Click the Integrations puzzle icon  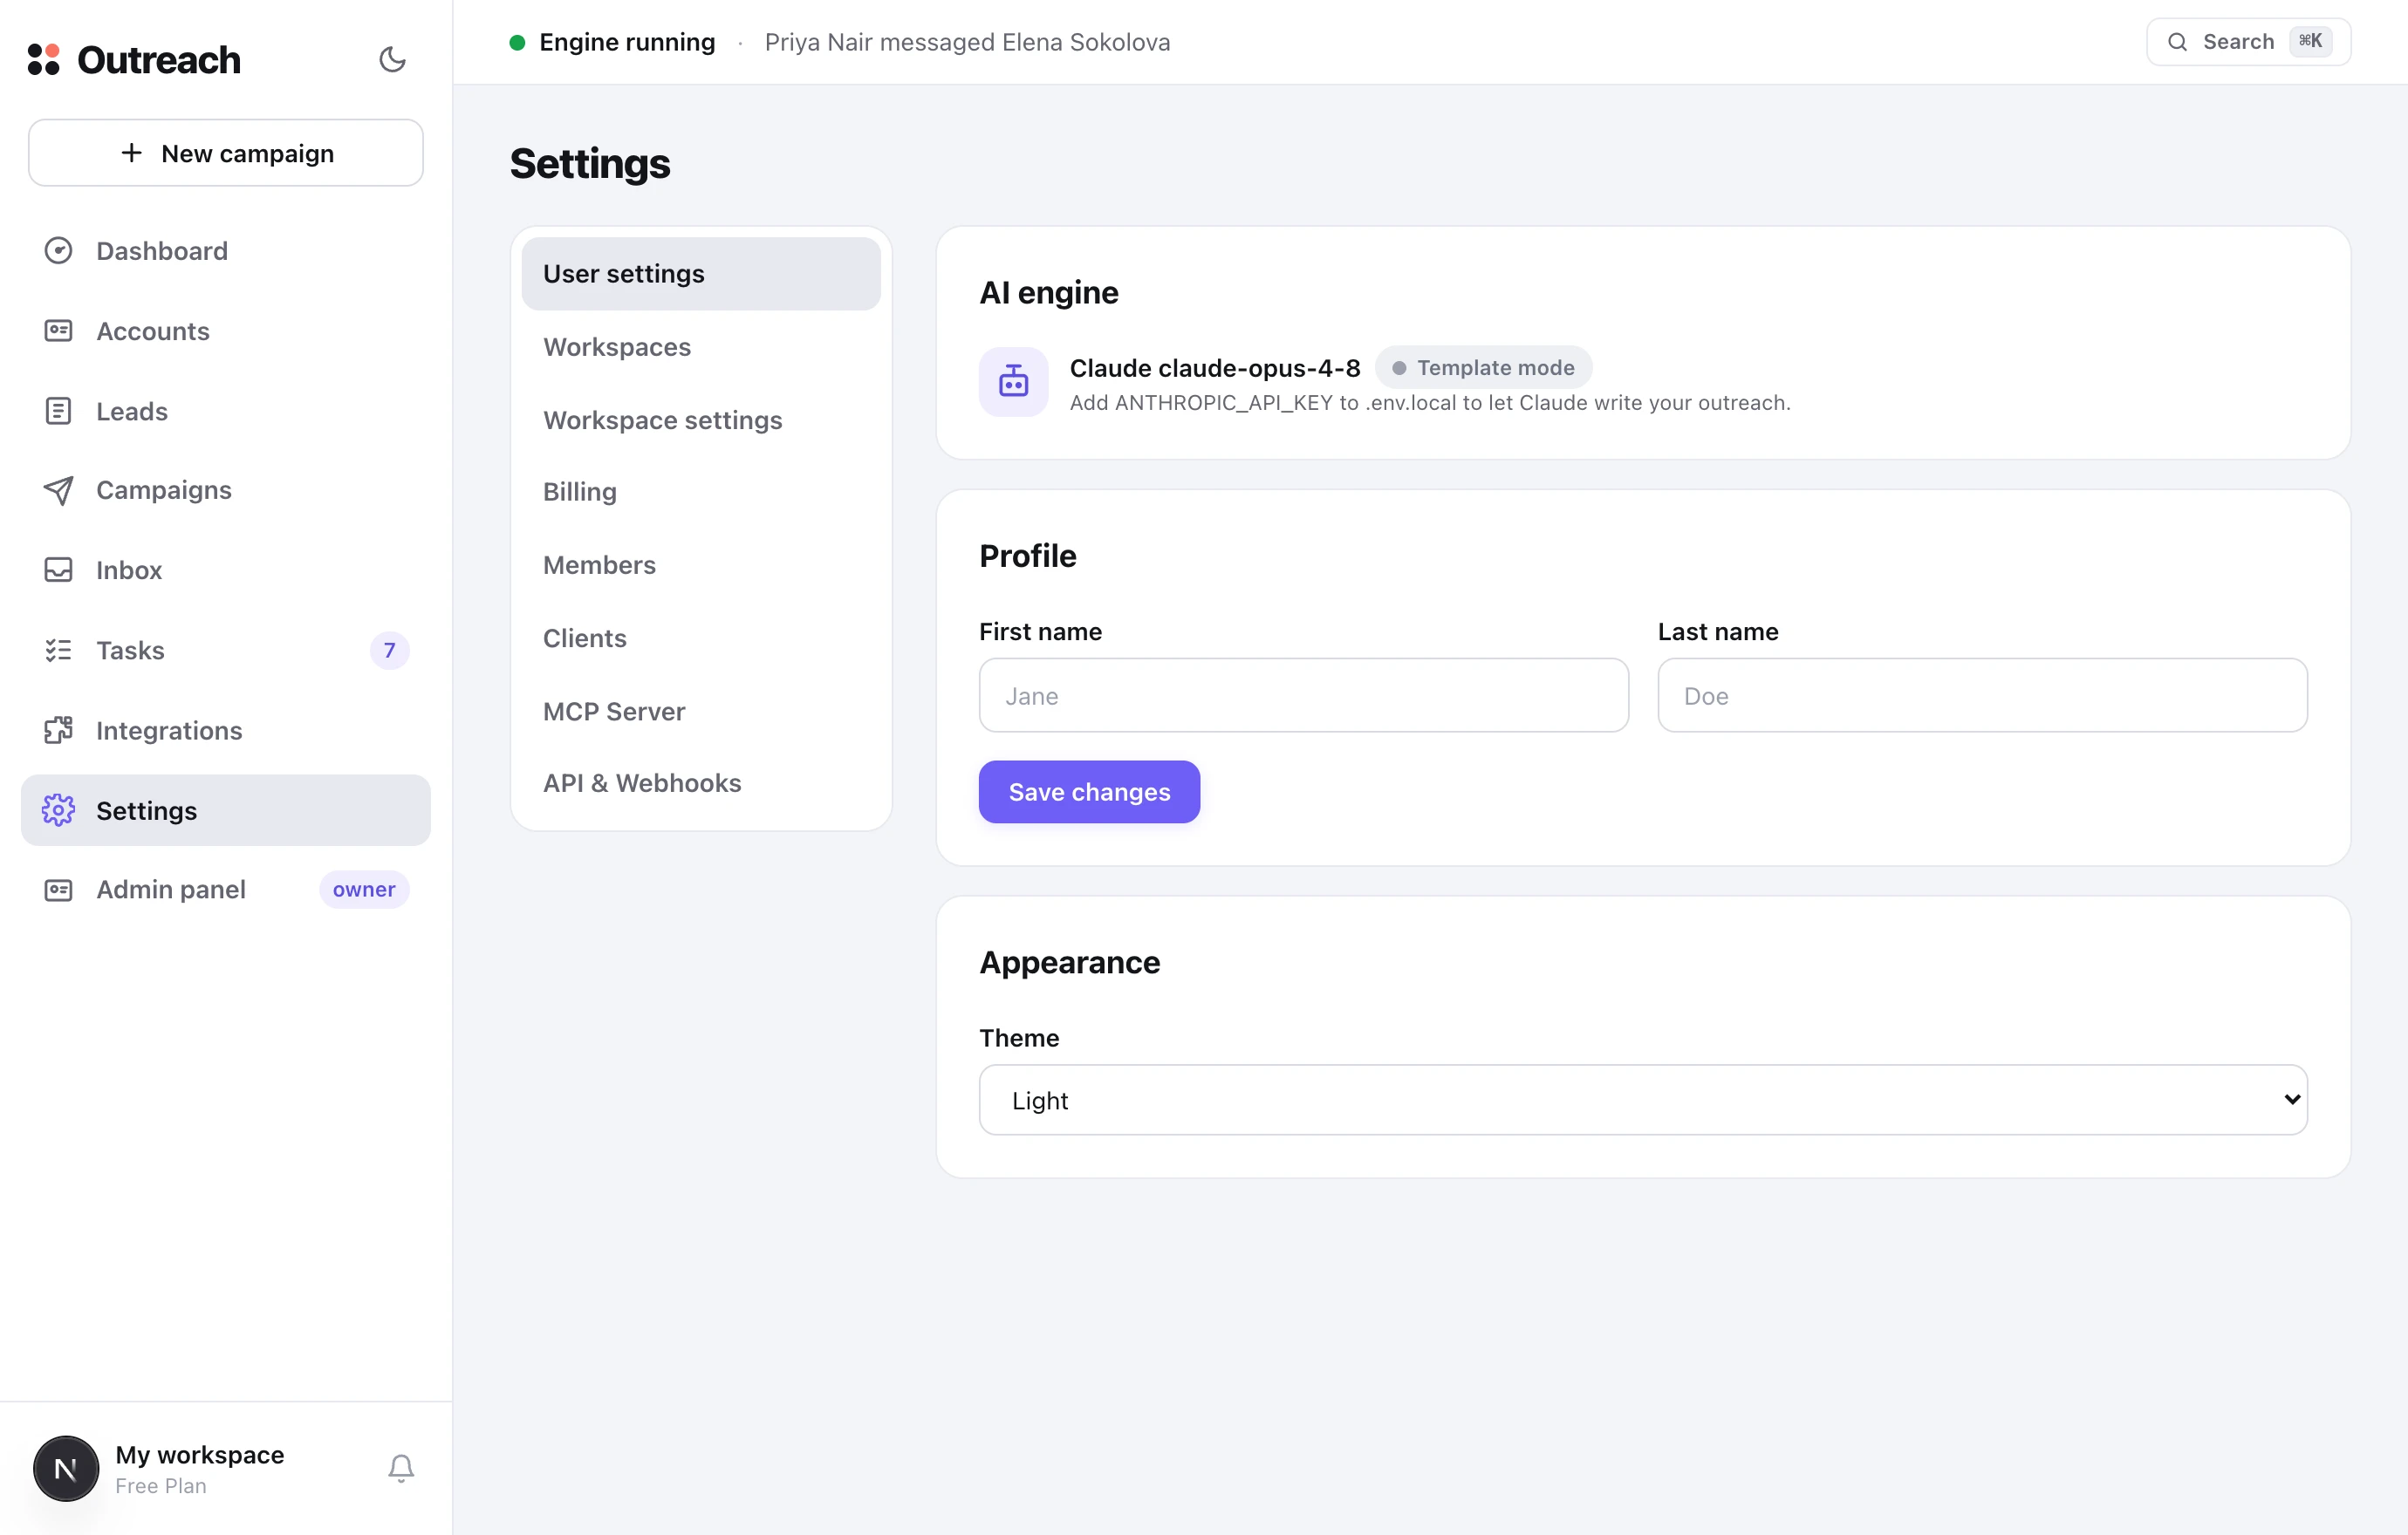tap(58, 731)
